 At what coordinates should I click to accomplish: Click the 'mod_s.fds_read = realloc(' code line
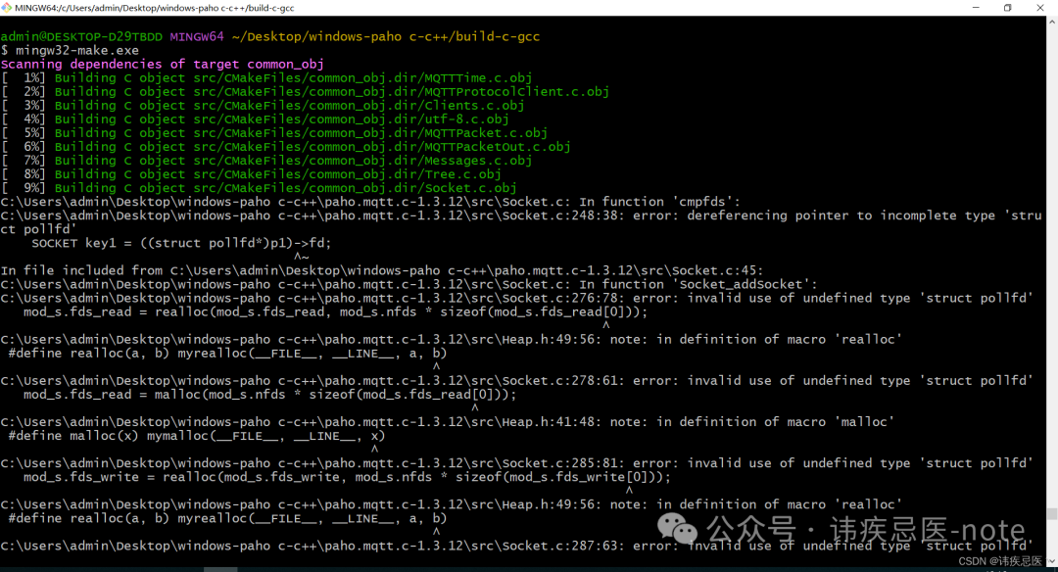(335, 311)
